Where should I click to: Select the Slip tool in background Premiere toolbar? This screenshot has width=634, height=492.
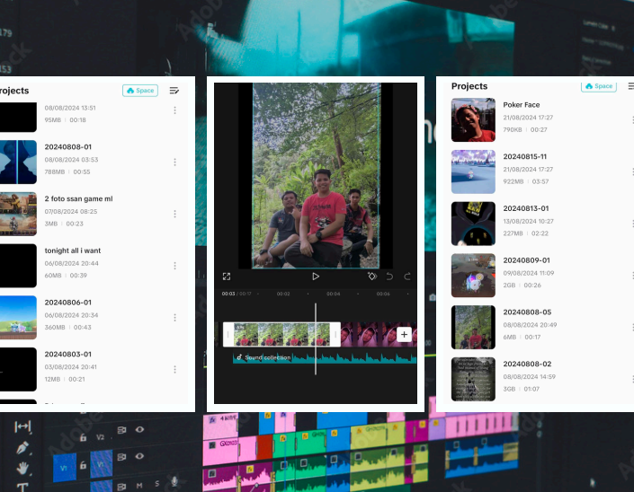tap(22, 426)
